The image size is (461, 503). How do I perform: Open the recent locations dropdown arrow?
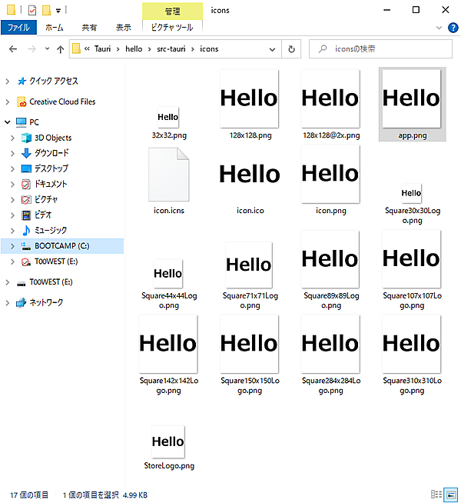click(45, 48)
